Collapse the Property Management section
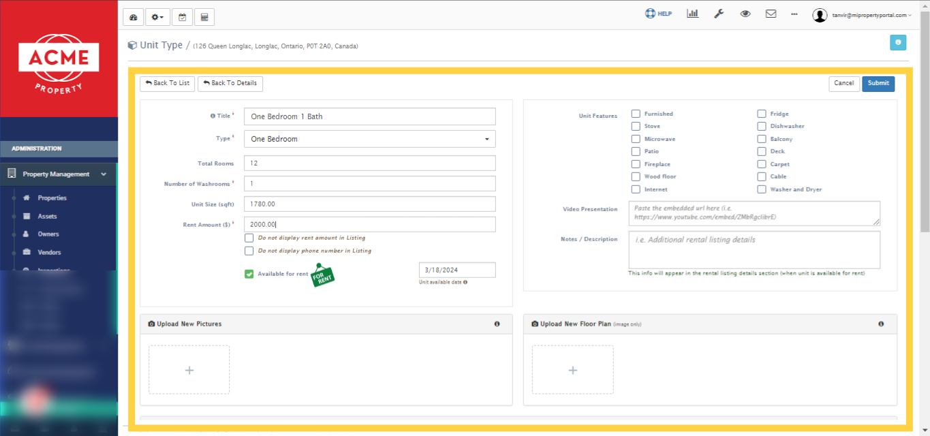 pos(58,174)
